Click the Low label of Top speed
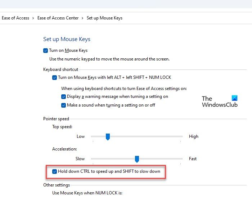 (81, 136)
